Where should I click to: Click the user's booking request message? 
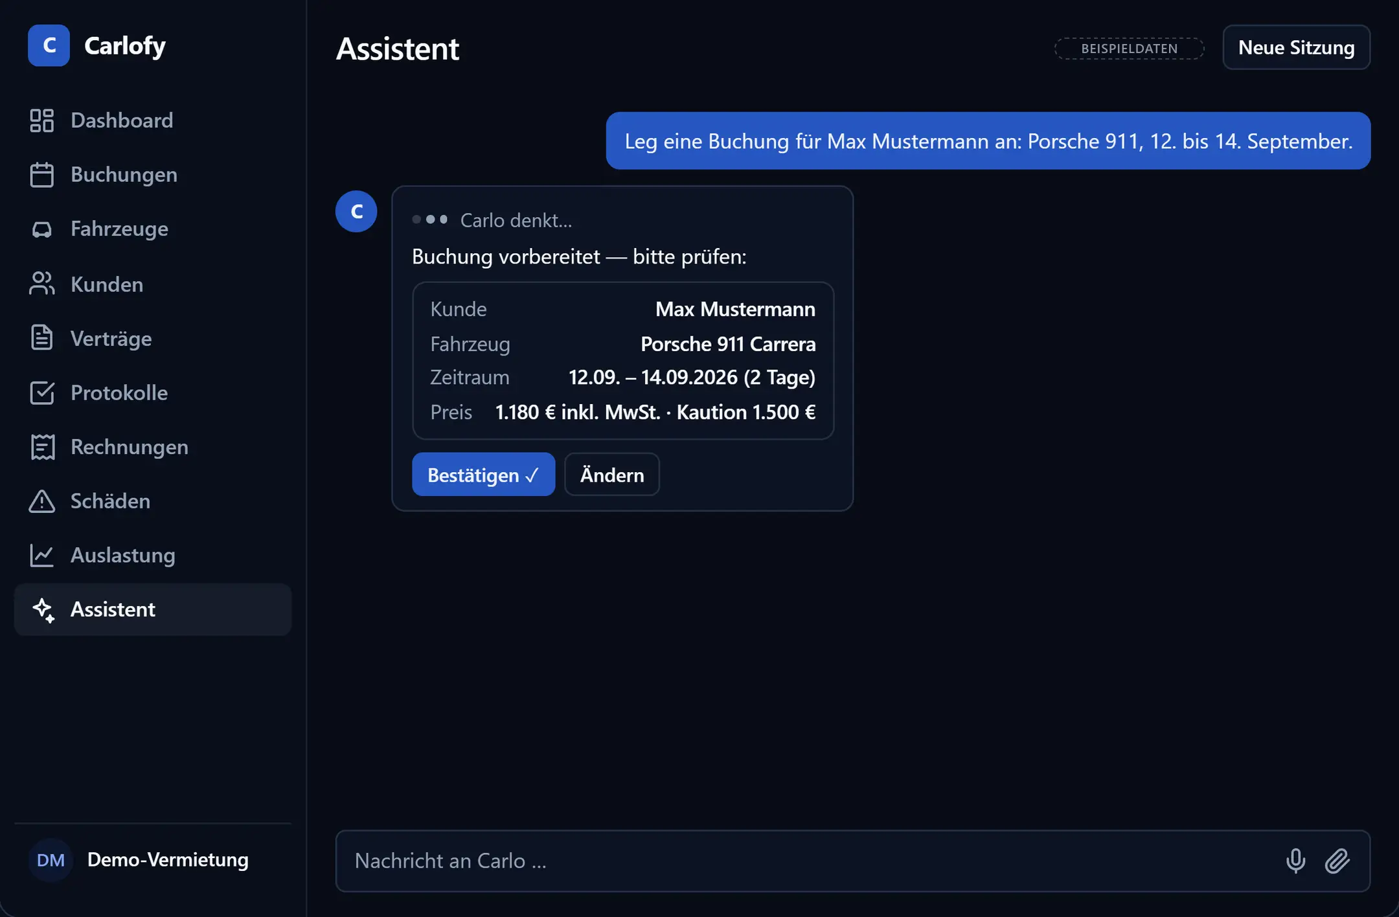click(x=988, y=141)
